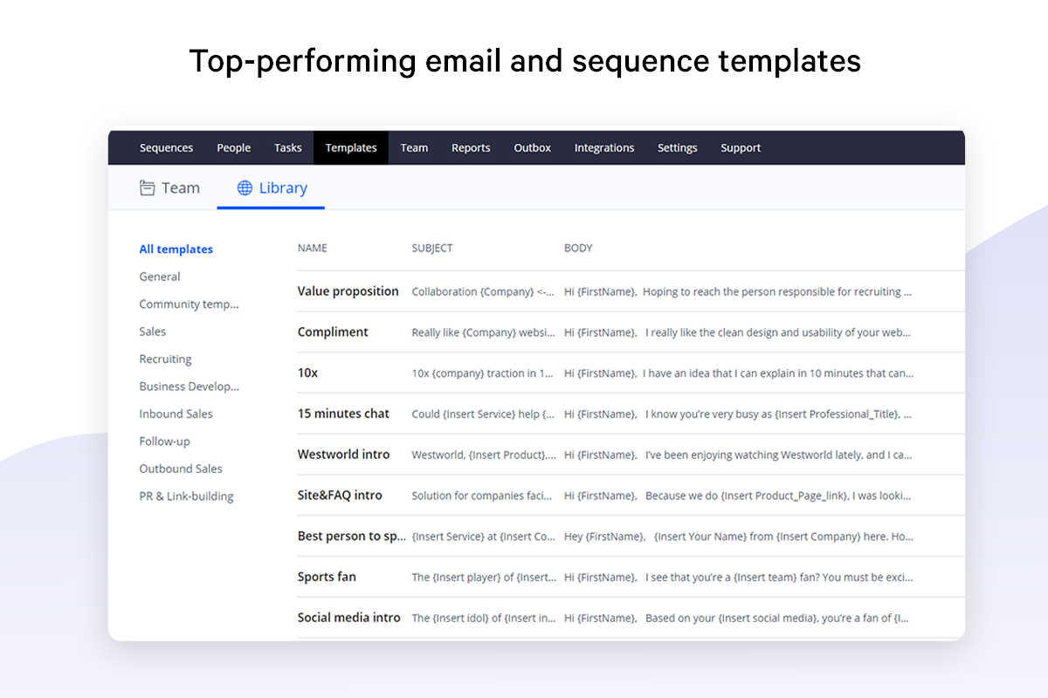
Task: Choose the PR & Link-building category
Action: tap(186, 496)
